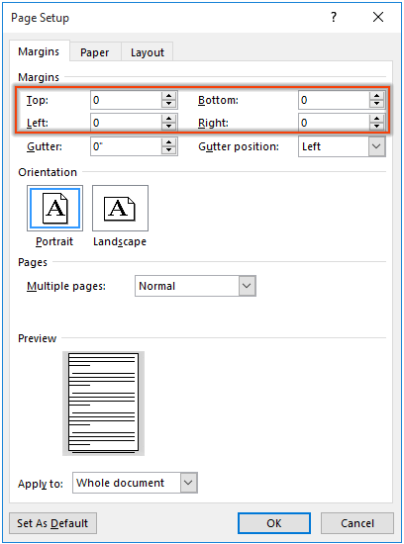This screenshot has width=404, height=544.
Task: Decrease the Bottom margin with down arrow
Action: click(377, 104)
